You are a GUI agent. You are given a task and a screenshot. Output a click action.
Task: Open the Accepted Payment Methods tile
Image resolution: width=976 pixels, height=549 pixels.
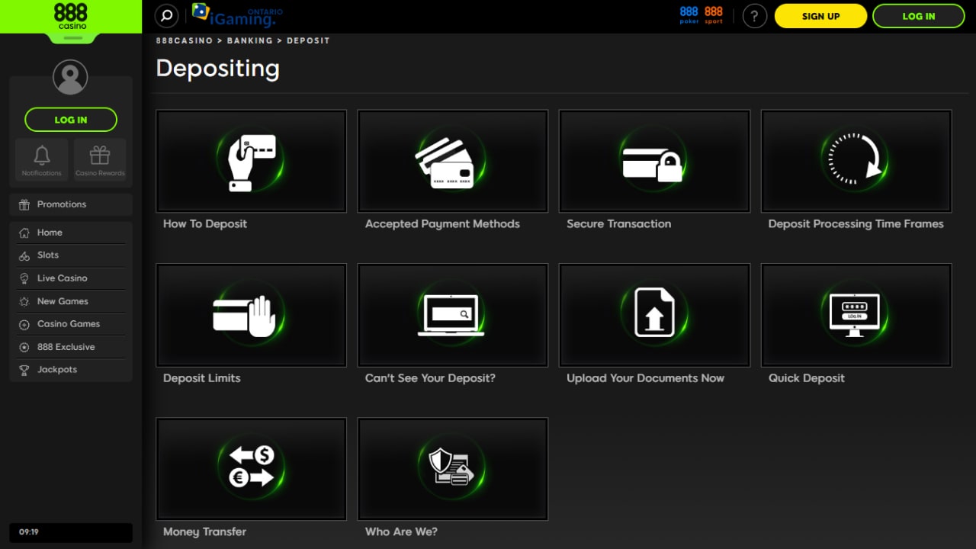(452, 162)
